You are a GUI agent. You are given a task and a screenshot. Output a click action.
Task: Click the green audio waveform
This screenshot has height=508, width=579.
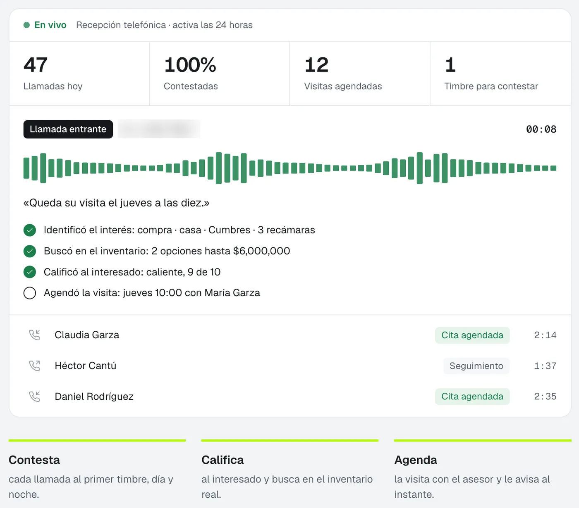coord(290,168)
